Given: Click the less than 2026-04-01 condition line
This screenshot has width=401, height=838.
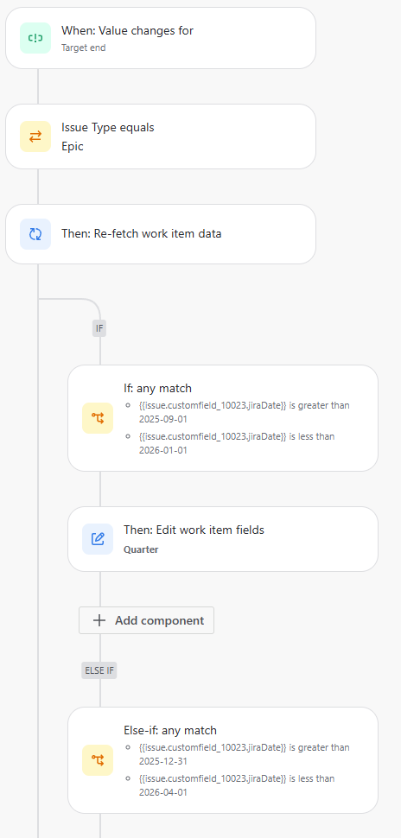Looking at the screenshot, I should tap(236, 785).
